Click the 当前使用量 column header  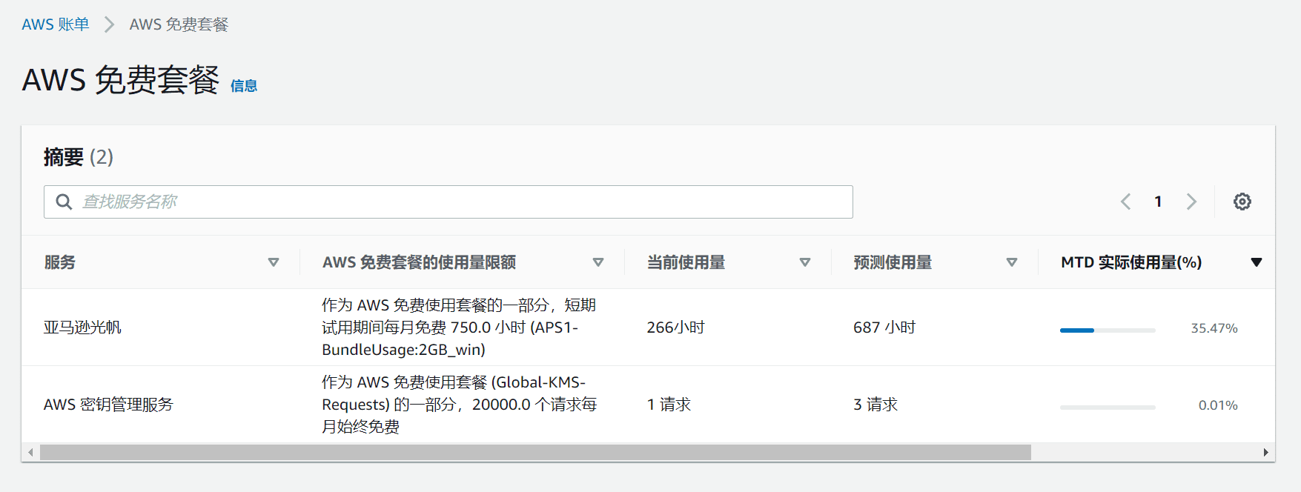click(x=686, y=262)
